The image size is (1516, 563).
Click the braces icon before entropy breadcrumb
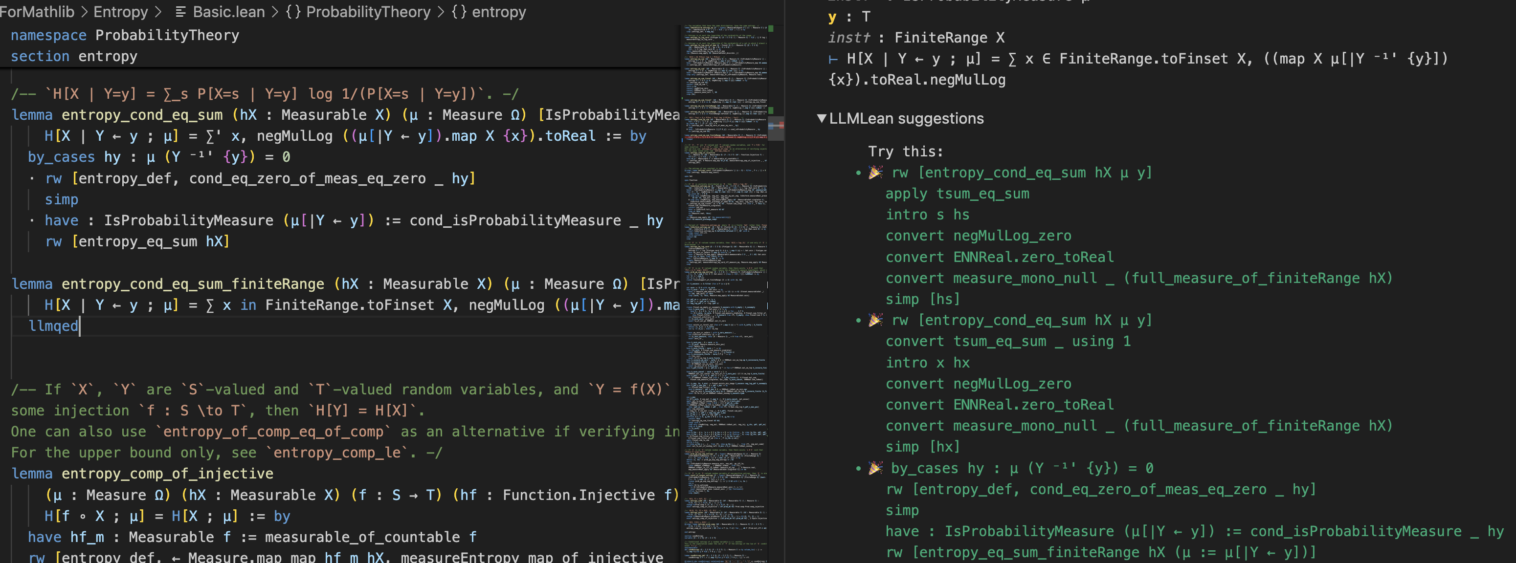tap(459, 12)
